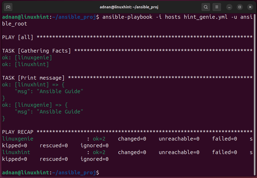Click the terminal's vertical scrollbar
Screen dimensions: 257x178
pyautogui.click(x=255, y=95)
